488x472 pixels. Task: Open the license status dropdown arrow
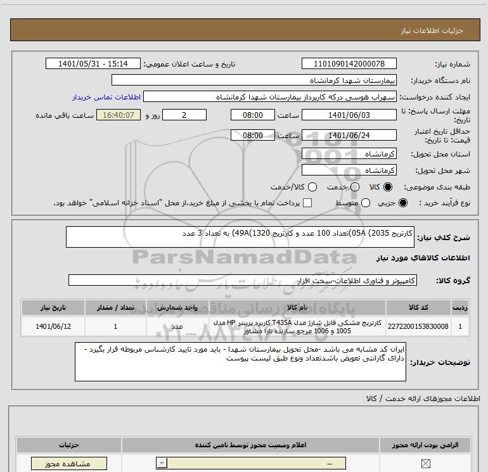pyautogui.click(x=162, y=463)
